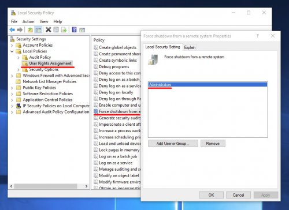Viewport: 289px width, 210px height.
Task: Click the Log on as a service icon
Action: (x=96, y=163)
